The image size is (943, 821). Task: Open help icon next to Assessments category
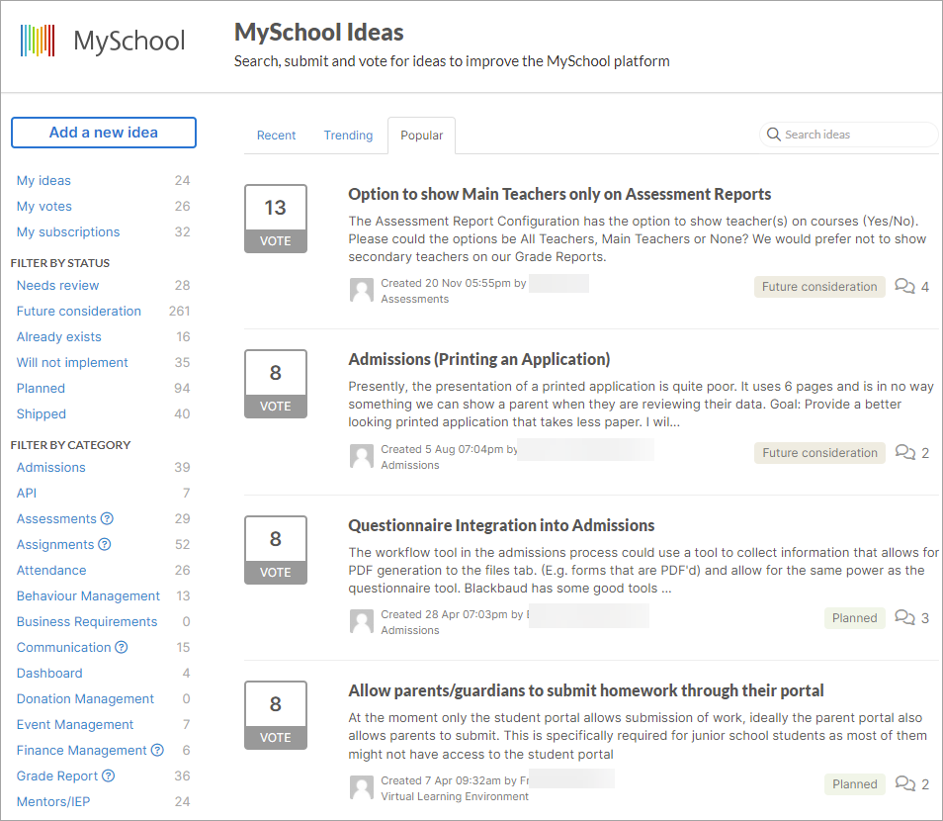coord(107,519)
